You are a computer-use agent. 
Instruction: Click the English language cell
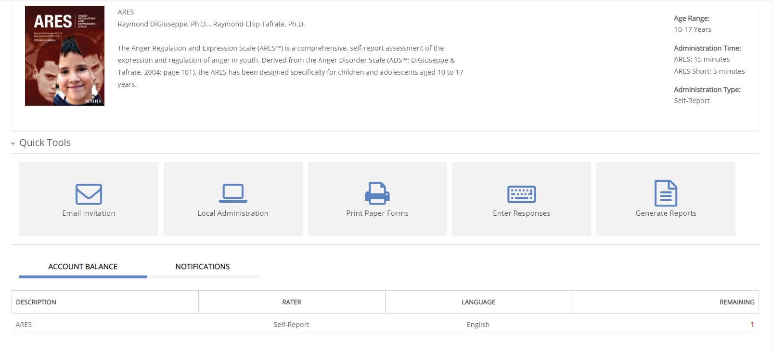(x=478, y=325)
